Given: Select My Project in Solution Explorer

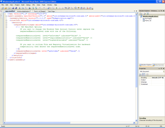Looking at the screenshot, I should pos(148,19).
